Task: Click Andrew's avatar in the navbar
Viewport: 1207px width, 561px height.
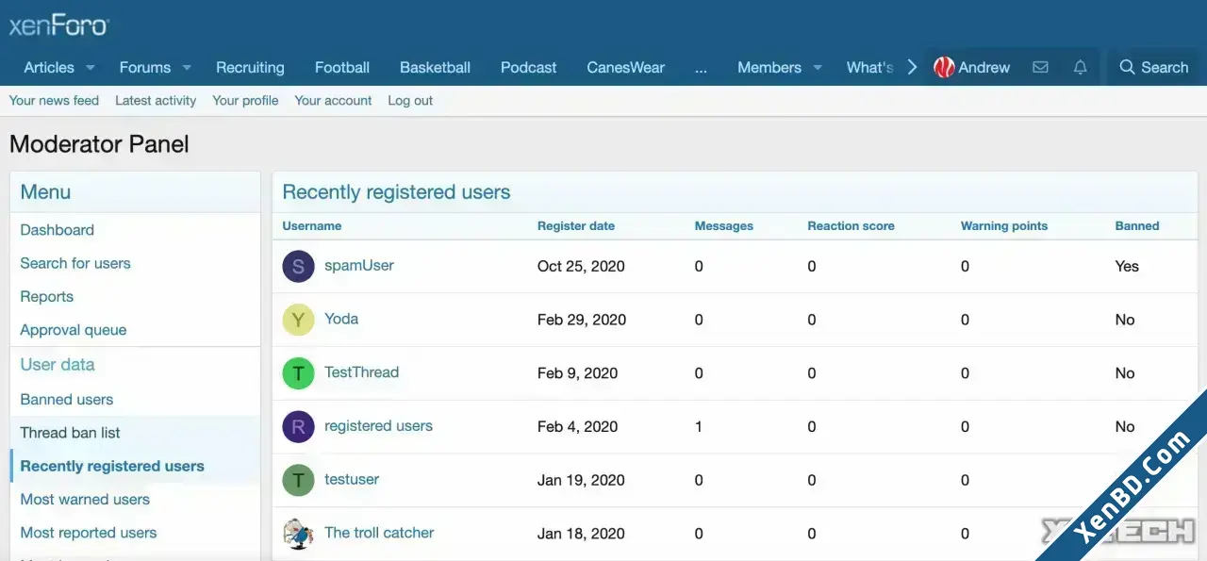Action: point(944,67)
